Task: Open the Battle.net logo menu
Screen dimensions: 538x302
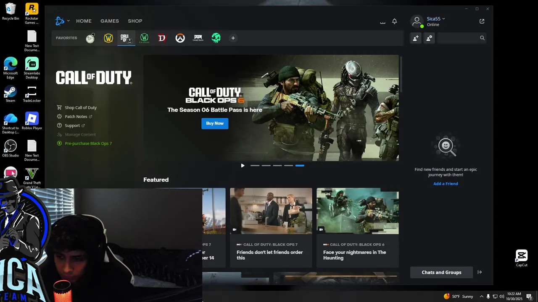Action: (60, 21)
